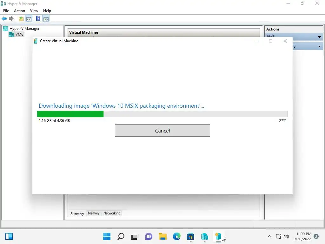The height and width of the screenshot is (244, 325).
Task: Open taskbar Search
Action: 121,236
